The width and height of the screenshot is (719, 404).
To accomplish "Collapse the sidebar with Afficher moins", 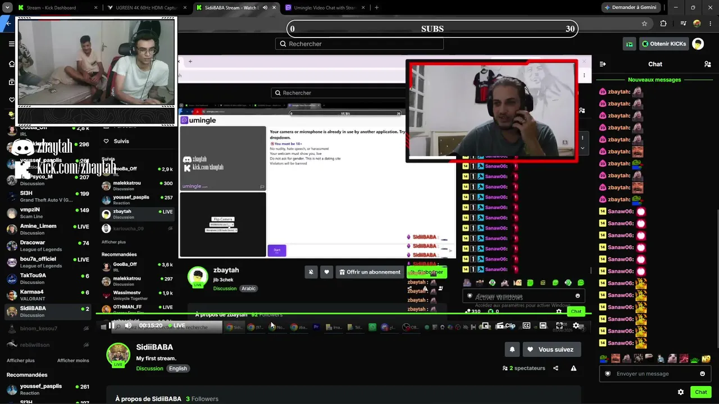I will 73,360.
